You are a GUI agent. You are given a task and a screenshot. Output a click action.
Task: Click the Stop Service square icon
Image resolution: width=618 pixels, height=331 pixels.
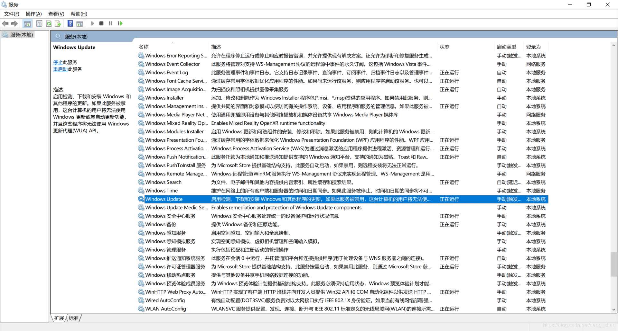(101, 23)
